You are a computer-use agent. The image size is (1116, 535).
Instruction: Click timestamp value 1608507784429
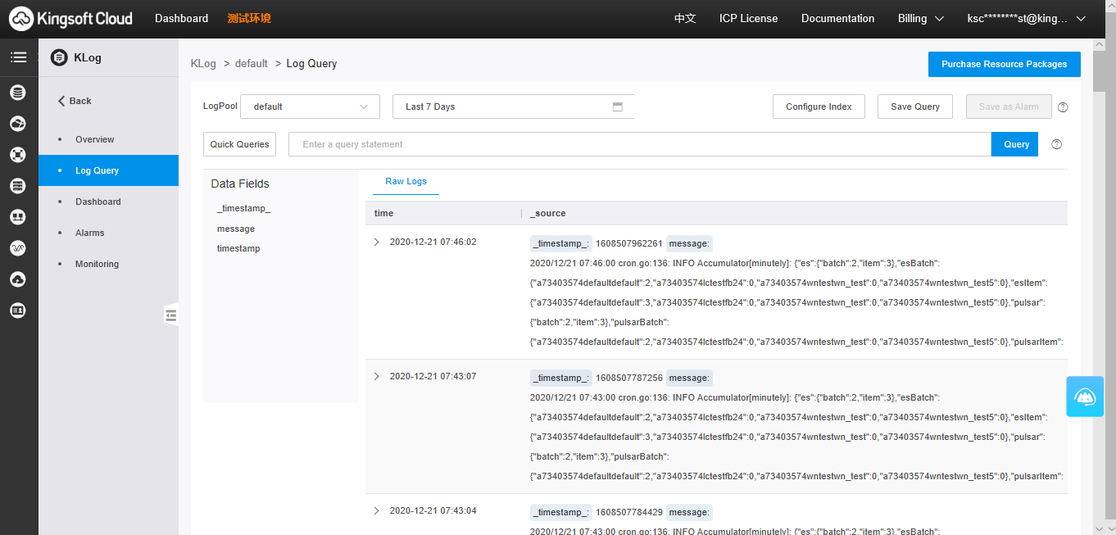pyautogui.click(x=628, y=512)
